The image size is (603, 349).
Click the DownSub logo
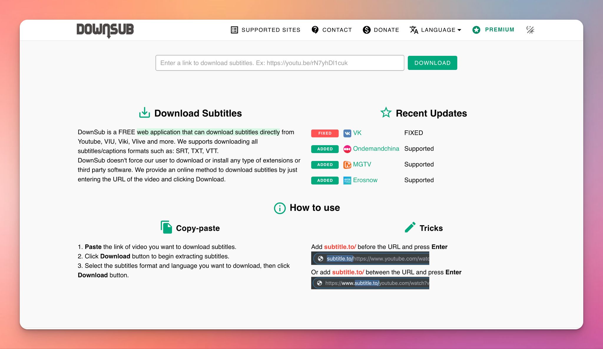click(x=105, y=30)
